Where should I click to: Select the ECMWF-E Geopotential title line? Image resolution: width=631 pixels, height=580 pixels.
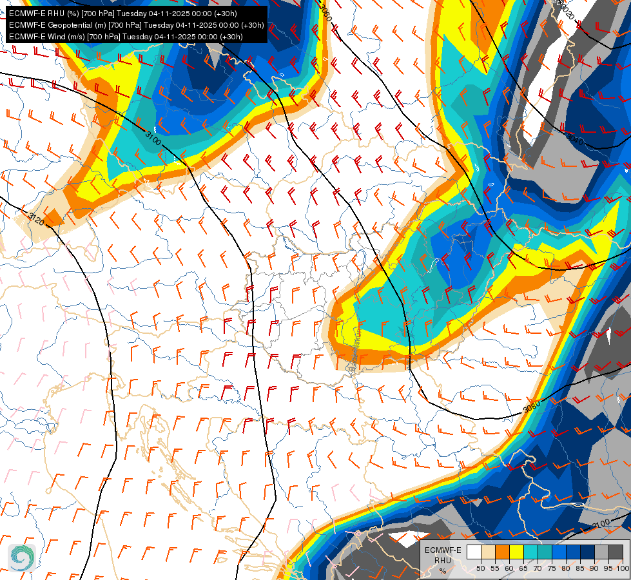[x=137, y=25]
